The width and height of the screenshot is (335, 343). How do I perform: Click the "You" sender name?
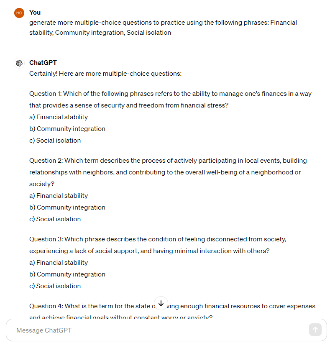coord(35,13)
